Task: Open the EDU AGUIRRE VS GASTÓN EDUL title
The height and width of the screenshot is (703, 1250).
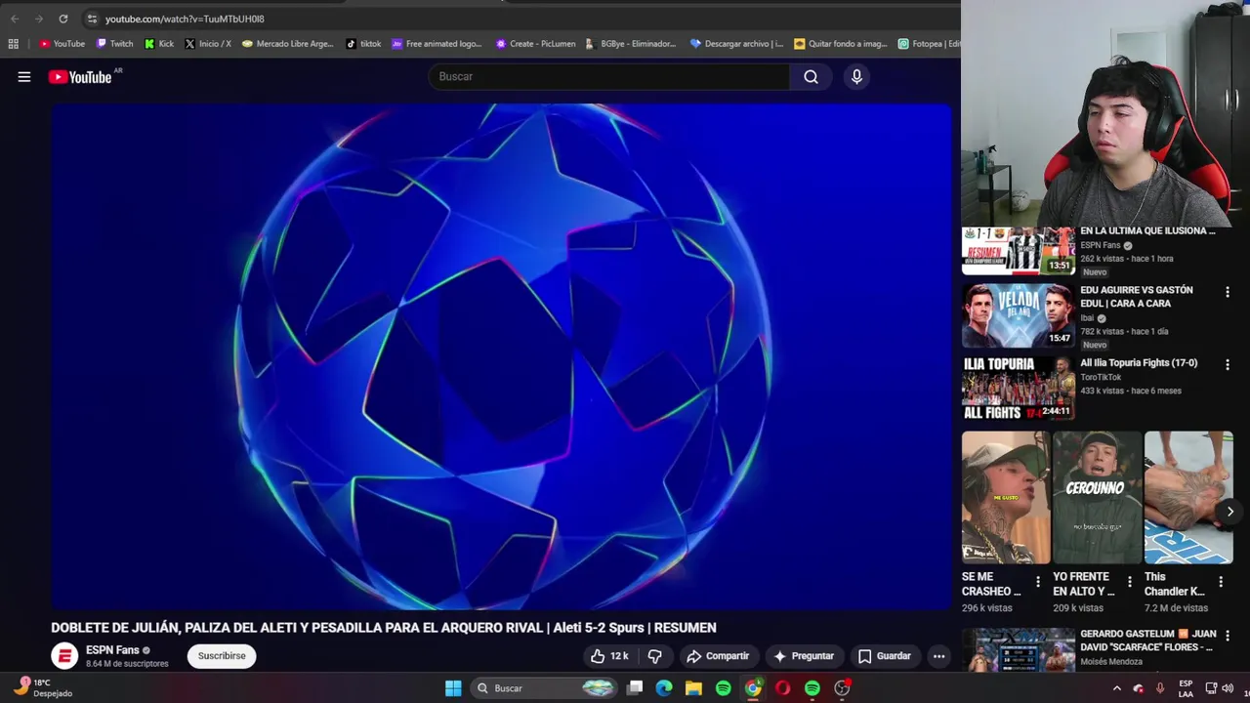Action: coord(1137,297)
